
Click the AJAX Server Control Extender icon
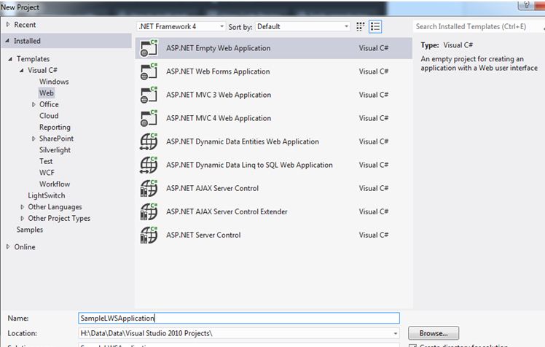pyautogui.click(x=149, y=211)
